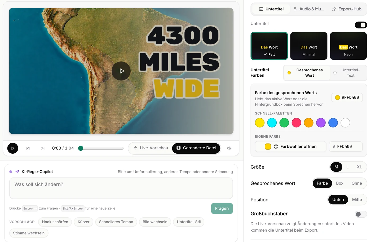Choose the Fett subtitle style
This screenshot has width=371, height=242.
pyautogui.click(x=269, y=46)
